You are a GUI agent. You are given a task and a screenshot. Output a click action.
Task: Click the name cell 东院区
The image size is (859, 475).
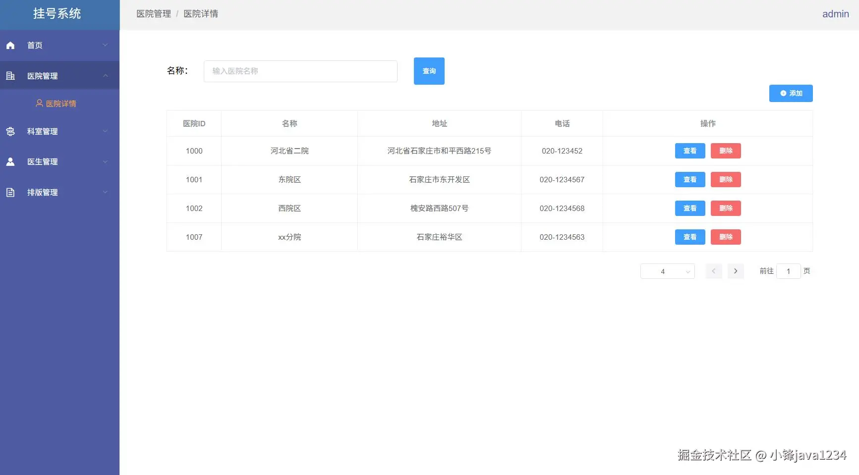coord(289,180)
